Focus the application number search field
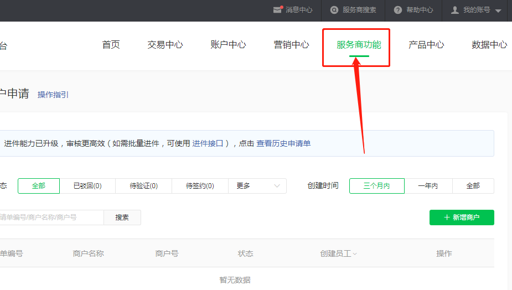Image resolution: width=512 pixels, height=290 pixels. tap(51, 217)
